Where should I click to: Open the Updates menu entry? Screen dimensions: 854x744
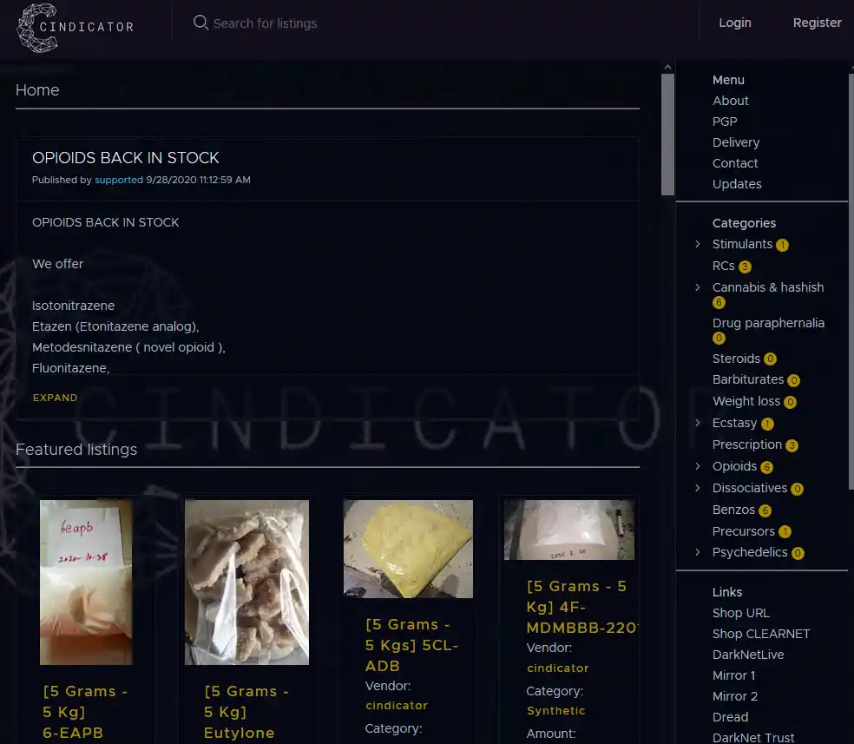(737, 184)
